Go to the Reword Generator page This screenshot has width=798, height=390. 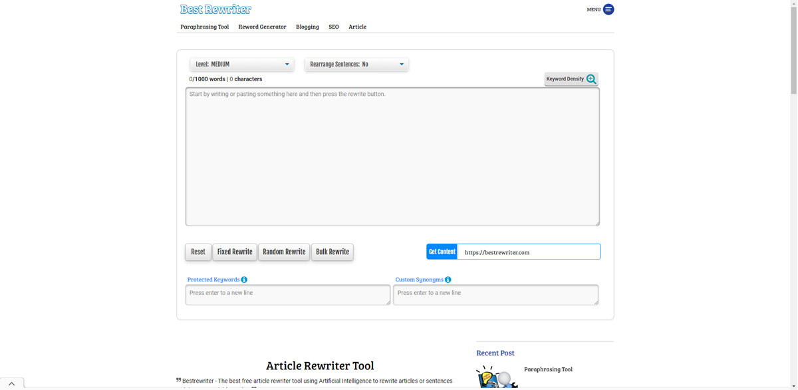click(262, 27)
